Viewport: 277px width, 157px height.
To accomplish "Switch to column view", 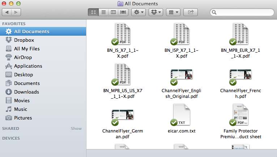I will click(x=113, y=12).
